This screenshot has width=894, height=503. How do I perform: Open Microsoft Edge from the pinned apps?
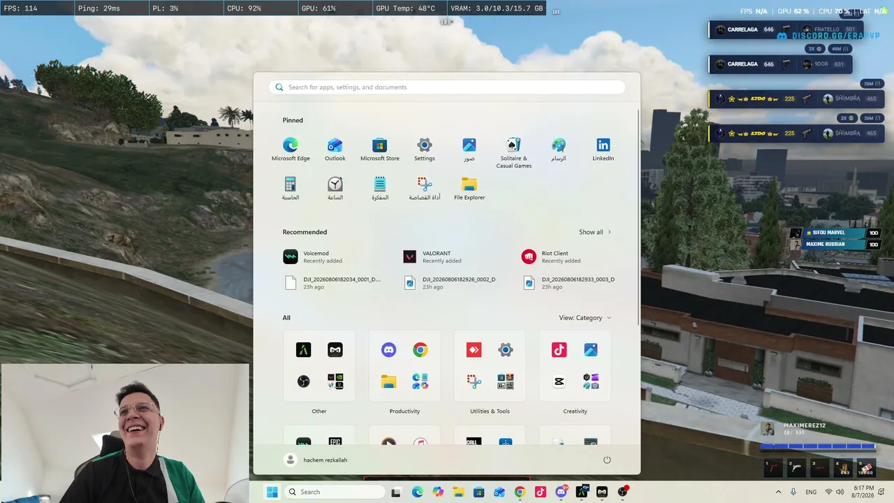(291, 150)
